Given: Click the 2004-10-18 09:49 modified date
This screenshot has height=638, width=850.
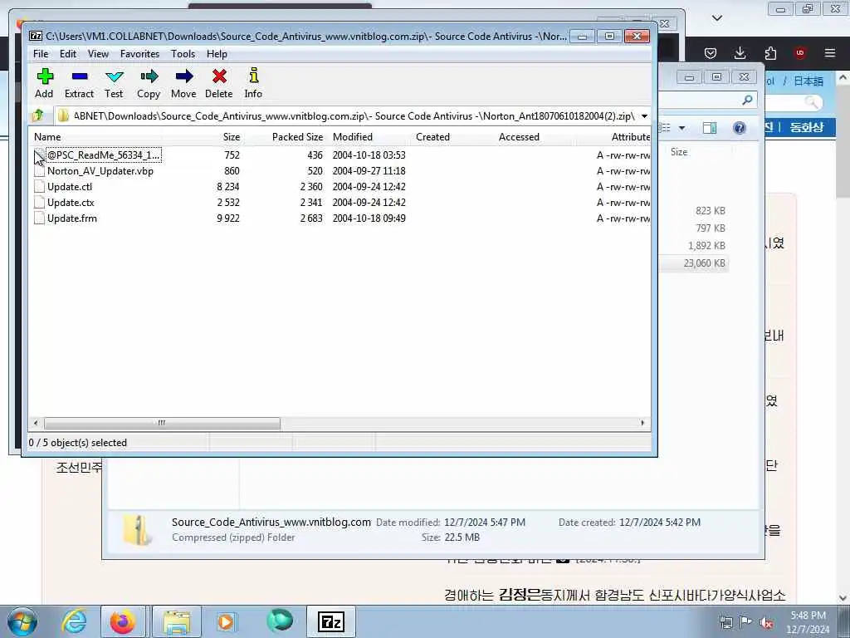Looking at the screenshot, I should pyautogui.click(x=369, y=218).
